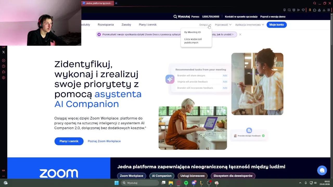333x187 pixels.
Task: Click the Wyszukaj search on Zoom header
Action: coord(182,17)
